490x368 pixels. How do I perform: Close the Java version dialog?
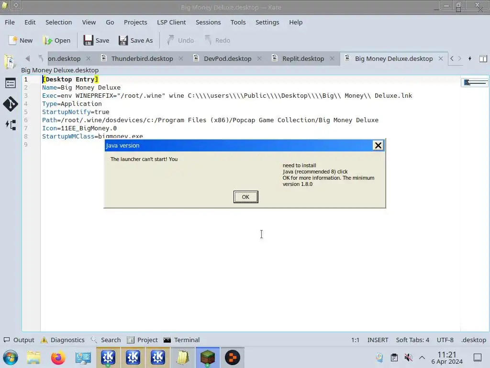point(378,145)
